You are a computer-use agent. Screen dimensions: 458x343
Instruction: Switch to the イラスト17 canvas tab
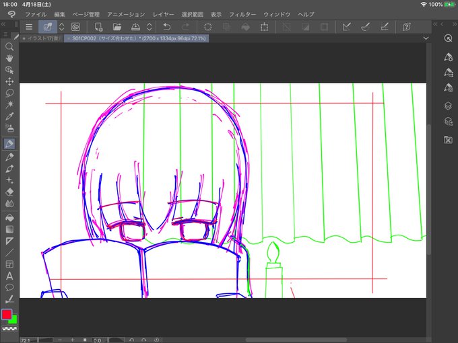[42, 38]
